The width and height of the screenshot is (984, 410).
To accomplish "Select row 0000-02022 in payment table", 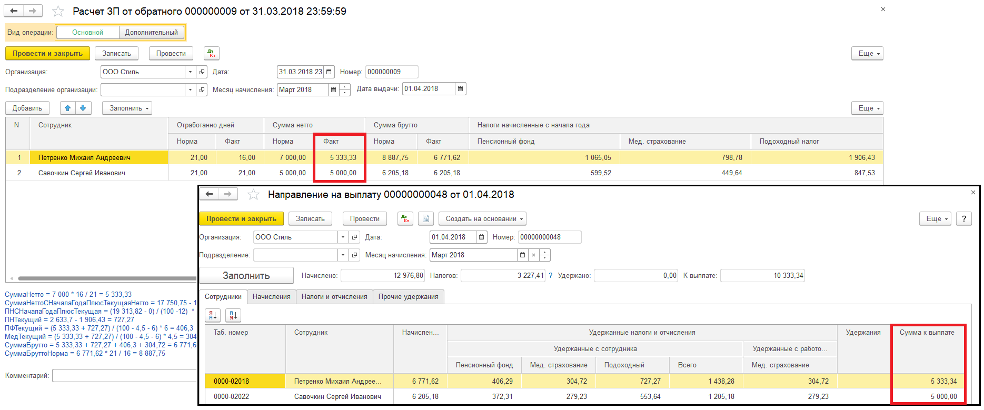I will (588, 396).
